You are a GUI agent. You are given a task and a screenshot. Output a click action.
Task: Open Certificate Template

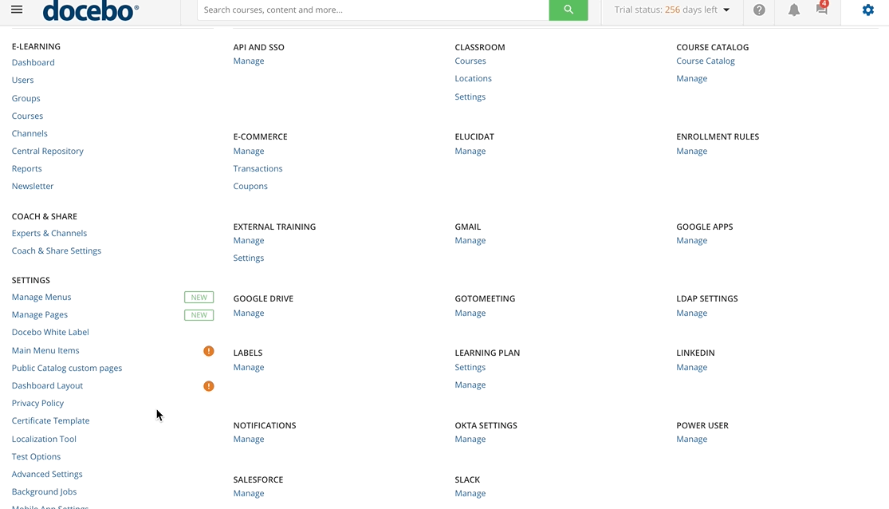[50, 420]
